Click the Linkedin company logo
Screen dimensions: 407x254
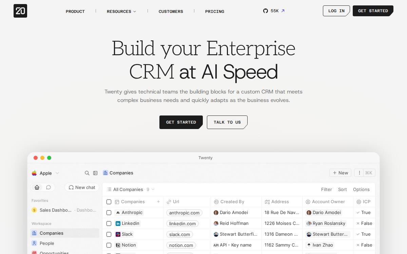(118, 224)
